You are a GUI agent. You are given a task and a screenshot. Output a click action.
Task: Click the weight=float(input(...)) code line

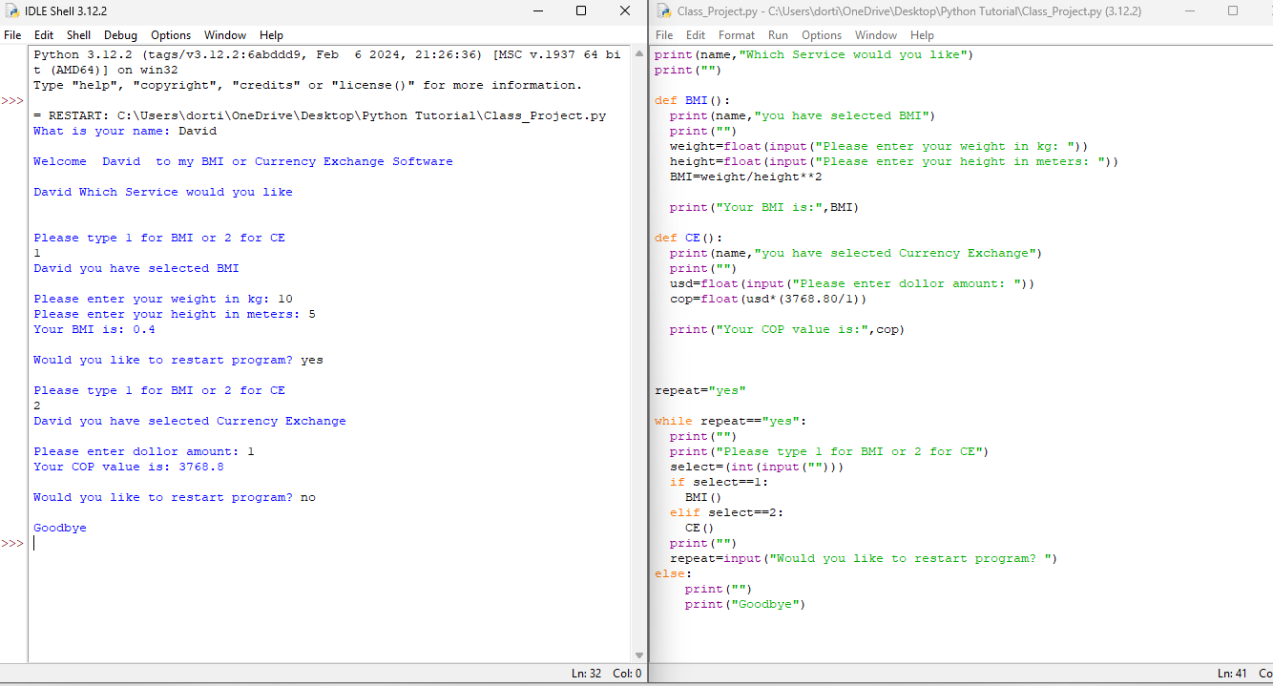point(879,146)
